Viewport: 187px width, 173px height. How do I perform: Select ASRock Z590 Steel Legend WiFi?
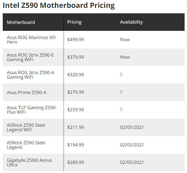pyautogui.click(x=26, y=127)
